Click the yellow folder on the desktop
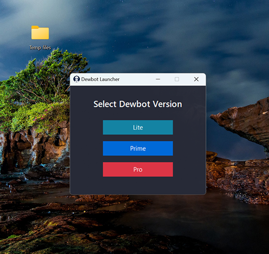Screen dimensions: 269x254 point(40,33)
